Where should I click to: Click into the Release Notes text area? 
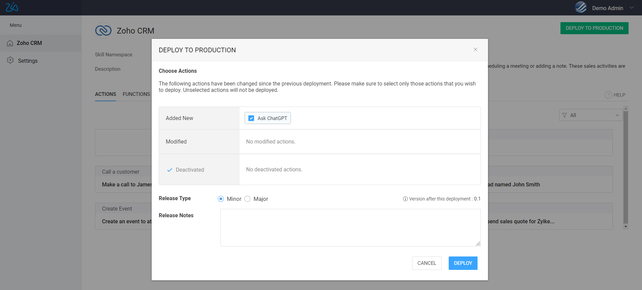350,228
